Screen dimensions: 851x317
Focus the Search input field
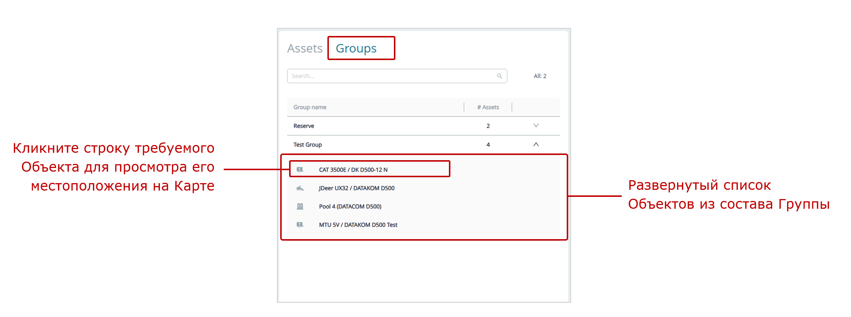pos(390,76)
